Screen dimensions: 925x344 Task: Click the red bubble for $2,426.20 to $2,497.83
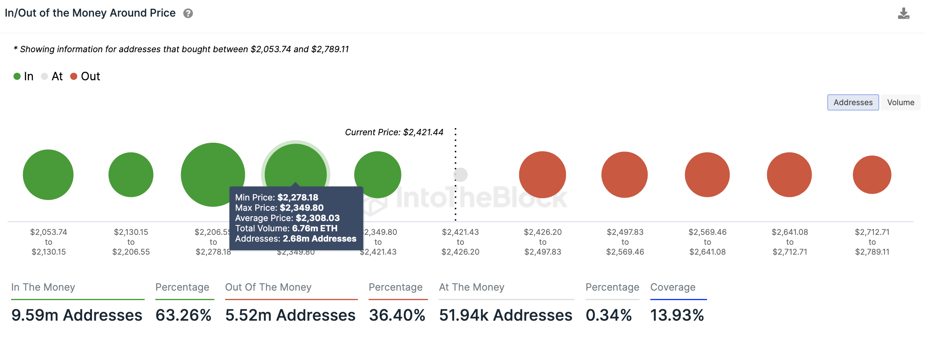click(x=543, y=174)
